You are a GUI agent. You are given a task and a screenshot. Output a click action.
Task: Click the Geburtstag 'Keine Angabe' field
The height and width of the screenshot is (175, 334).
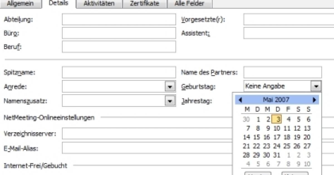[x=277, y=86]
